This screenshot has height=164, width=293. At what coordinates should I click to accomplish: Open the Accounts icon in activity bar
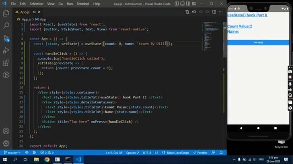click(x=6, y=131)
